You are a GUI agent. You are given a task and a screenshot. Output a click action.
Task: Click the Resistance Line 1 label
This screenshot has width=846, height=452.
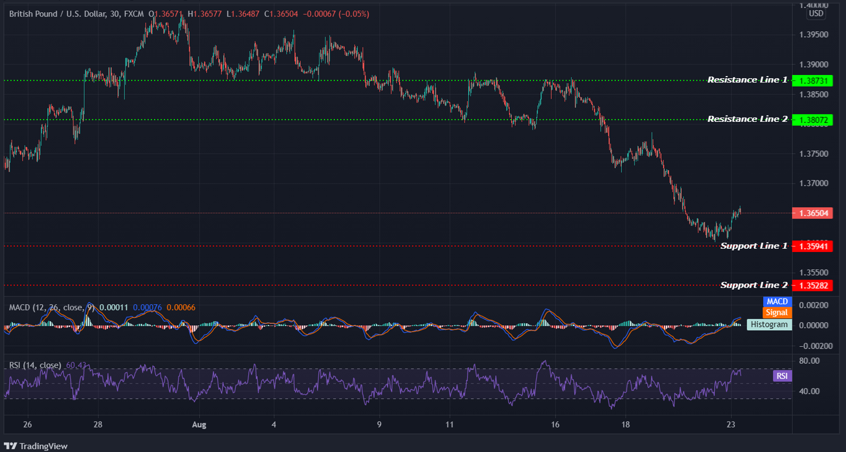[747, 80]
